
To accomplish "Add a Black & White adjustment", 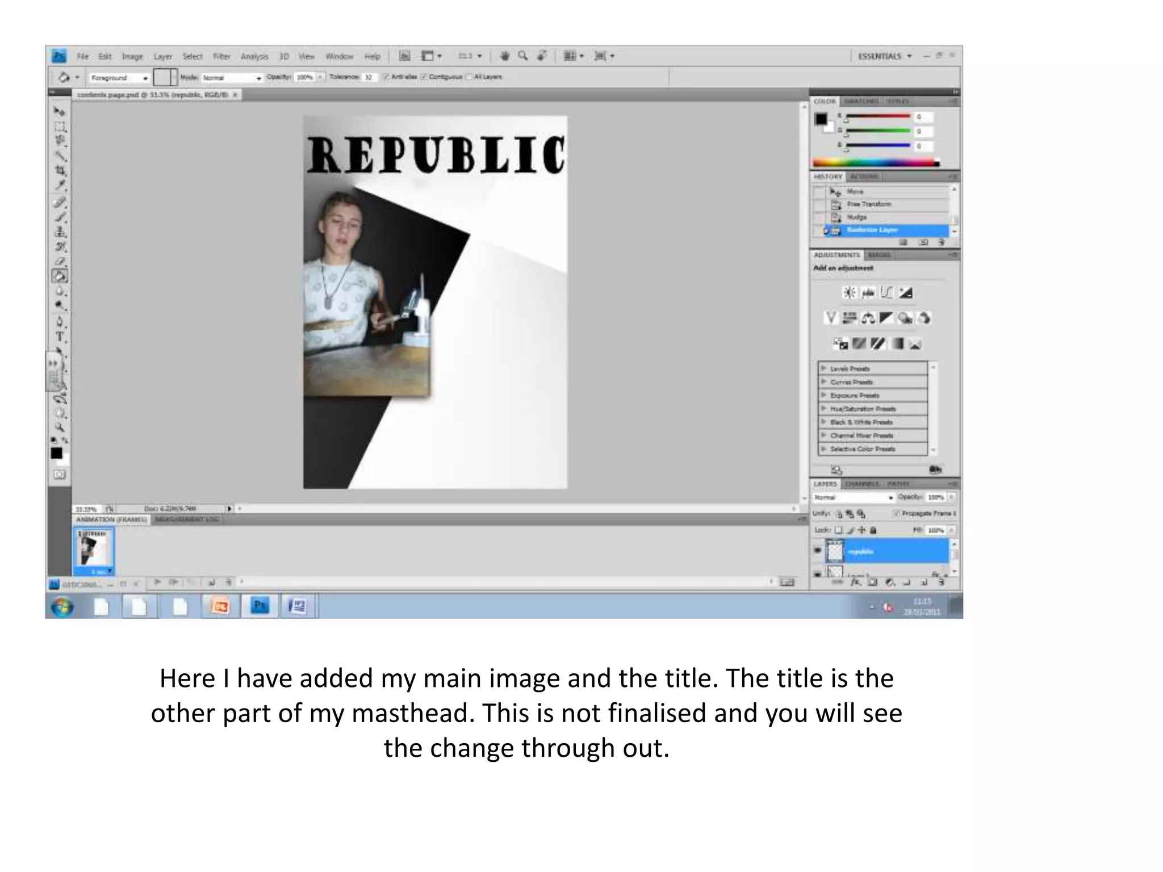I will [x=886, y=318].
